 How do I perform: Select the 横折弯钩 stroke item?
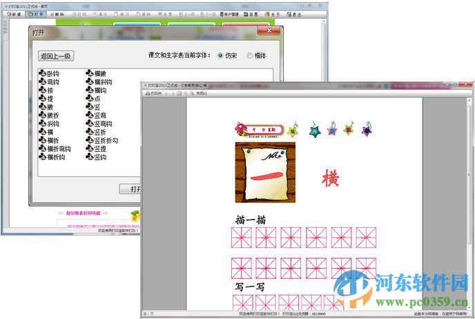click(55, 148)
